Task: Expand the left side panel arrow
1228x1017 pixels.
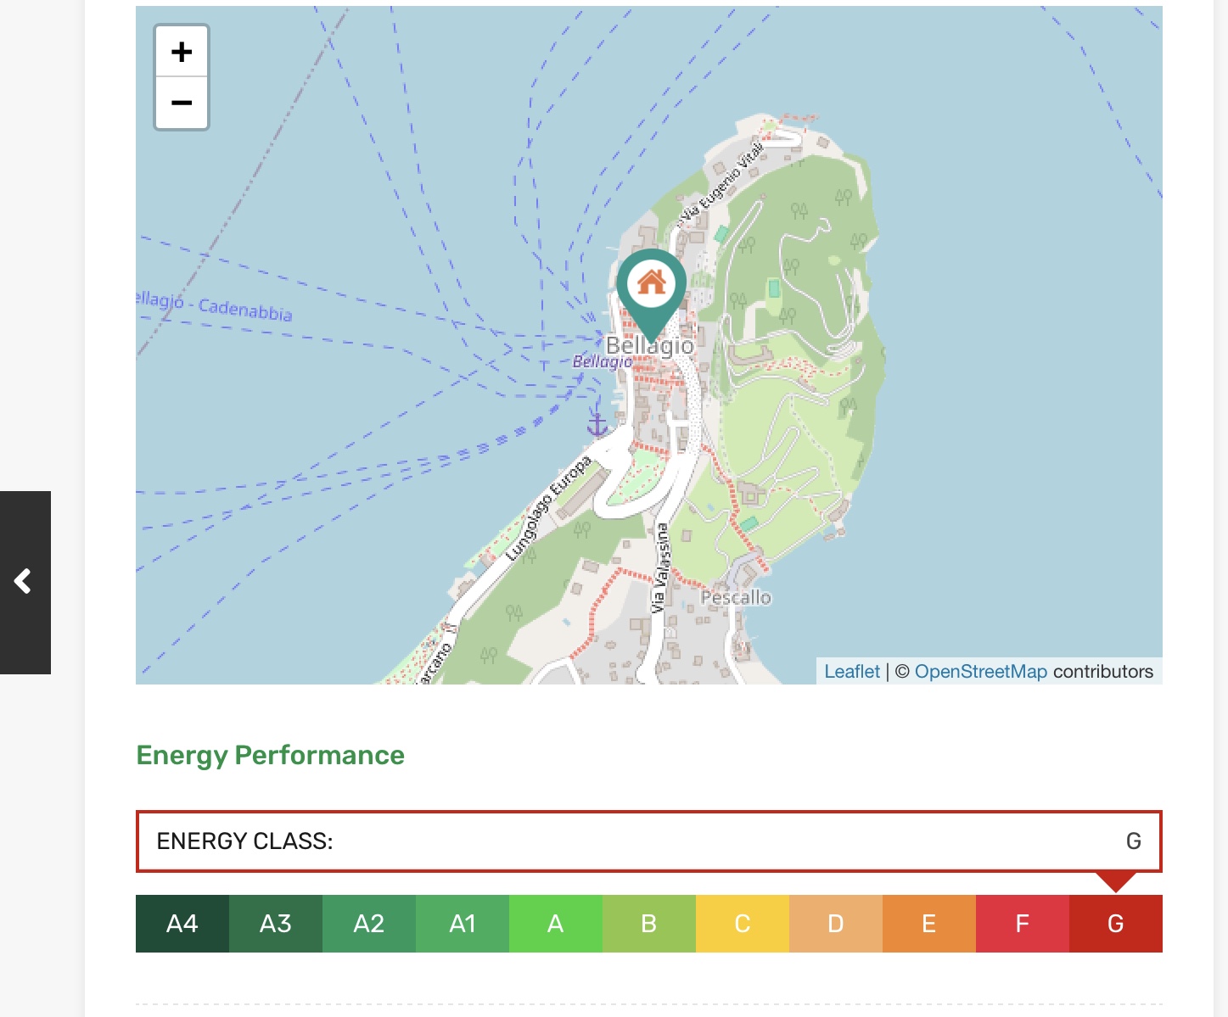Action: 25,582
